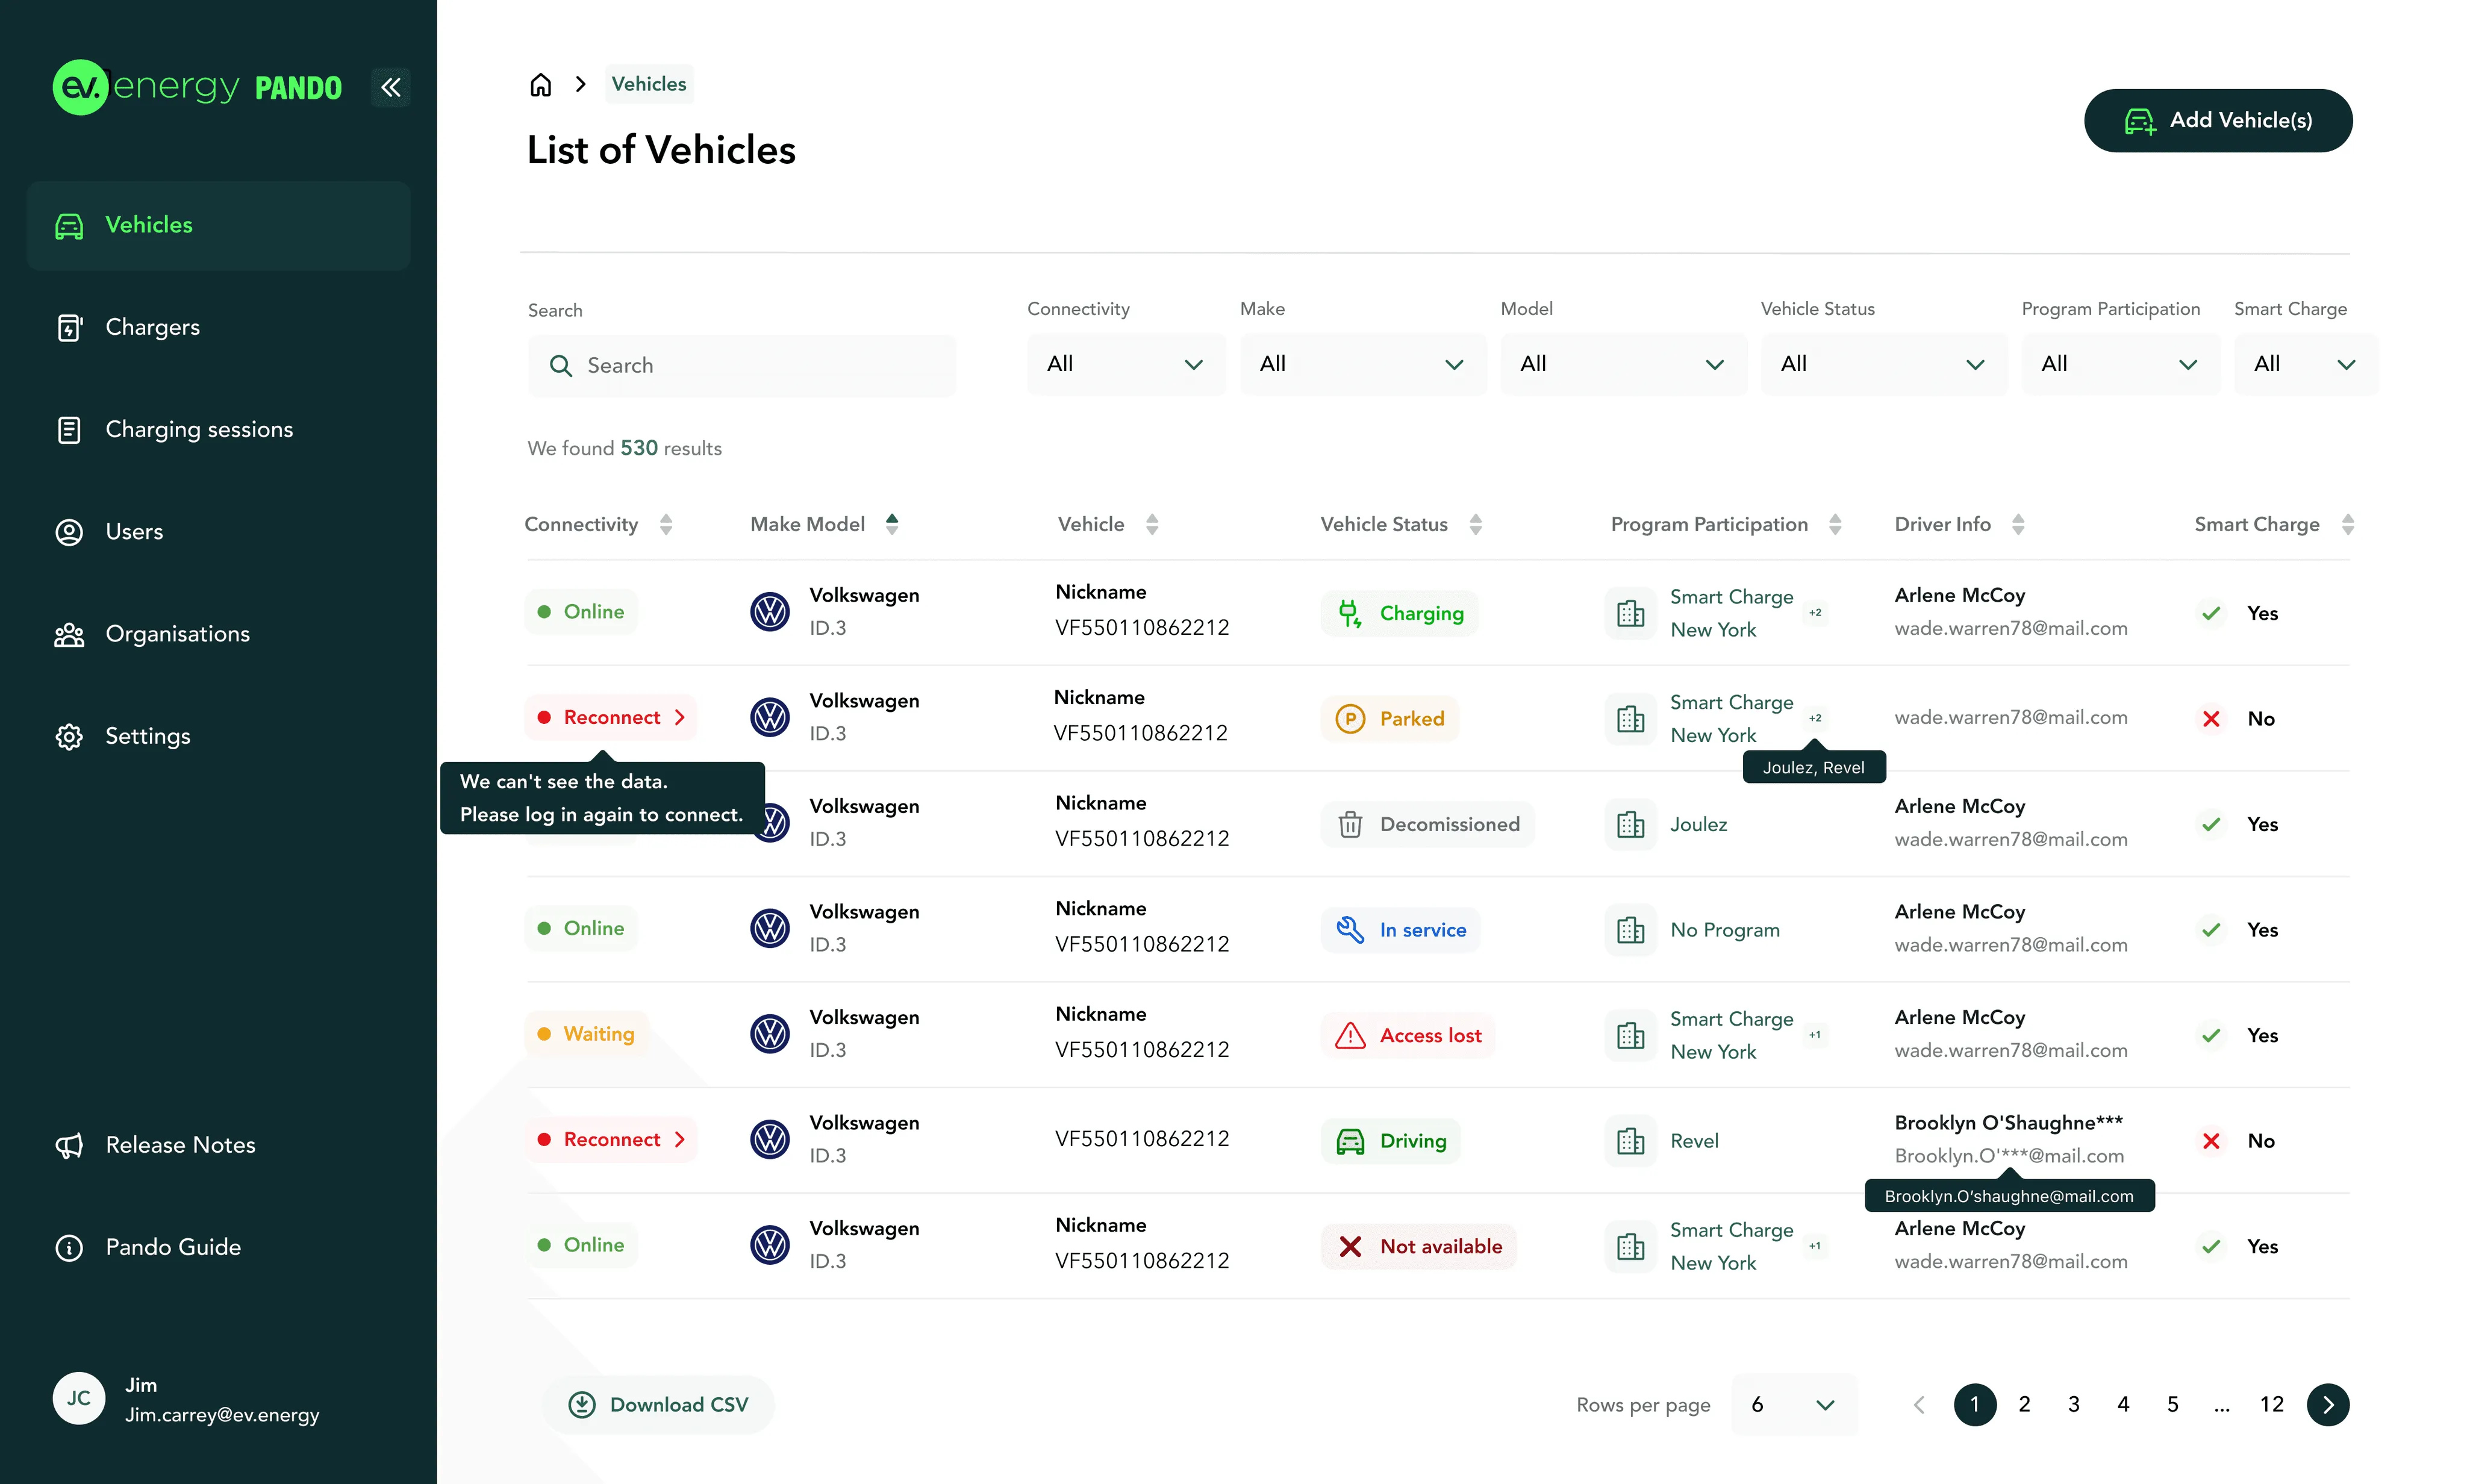The height and width of the screenshot is (1484, 2467).
Task: Click Volkswagen logo in Driving row
Action: pos(770,1139)
